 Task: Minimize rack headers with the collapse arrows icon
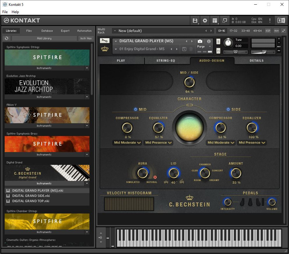284,31
